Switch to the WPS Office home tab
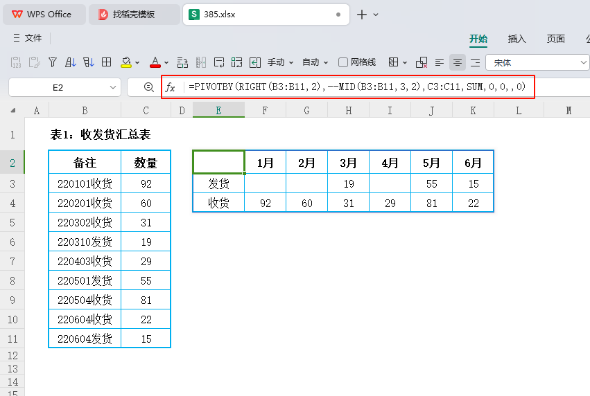This screenshot has height=396, width=590. 44,15
